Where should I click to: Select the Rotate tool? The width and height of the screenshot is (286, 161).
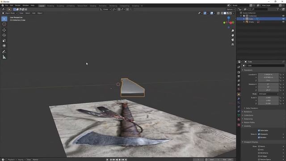[x=4, y=35]
